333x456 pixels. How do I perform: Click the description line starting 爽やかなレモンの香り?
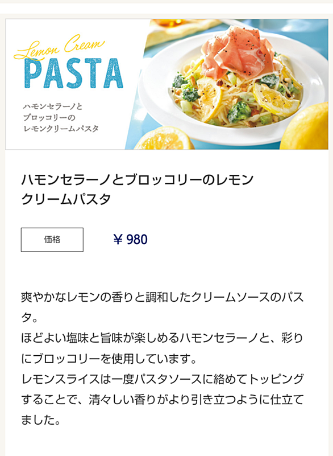[163, 297]
